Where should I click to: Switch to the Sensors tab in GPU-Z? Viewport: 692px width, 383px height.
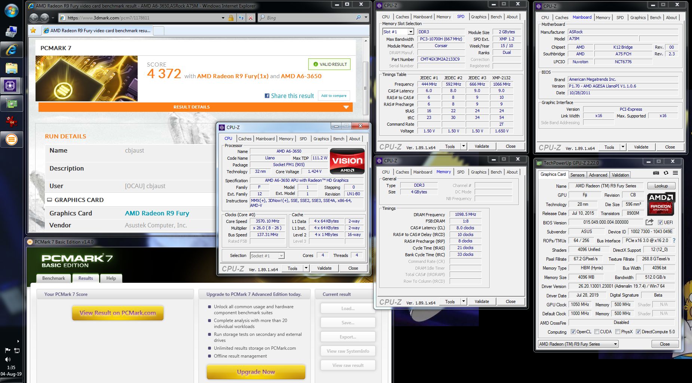coord(577,175)
